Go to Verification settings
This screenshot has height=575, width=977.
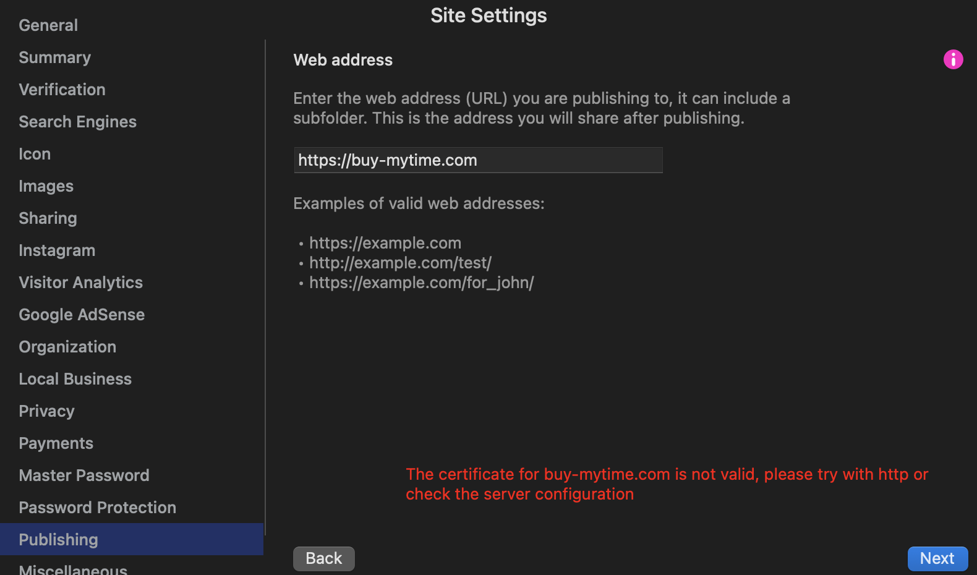[x=62, y=90]
